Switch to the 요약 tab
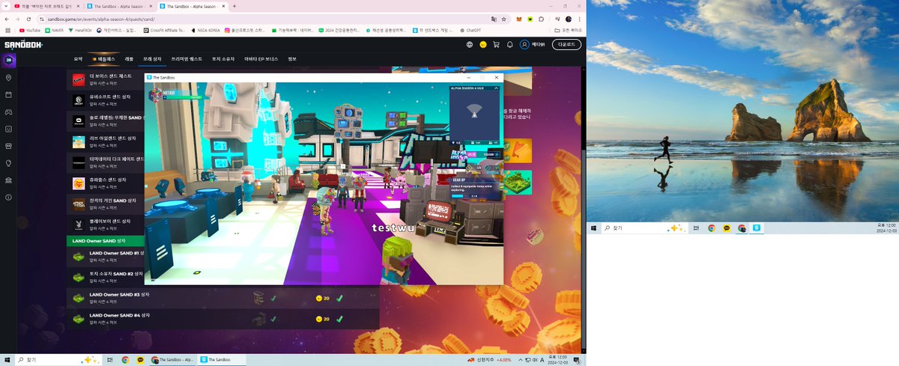Viewport: 899px width, 366px height. (78, 58)
